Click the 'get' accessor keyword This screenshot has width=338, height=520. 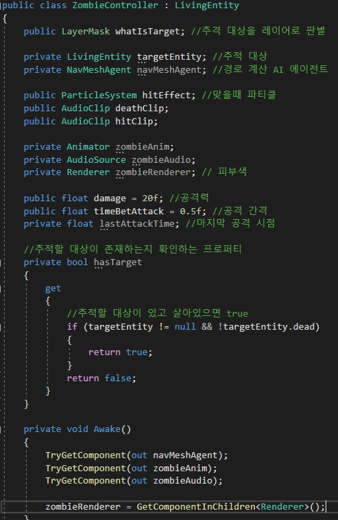(x=53, y=289)
